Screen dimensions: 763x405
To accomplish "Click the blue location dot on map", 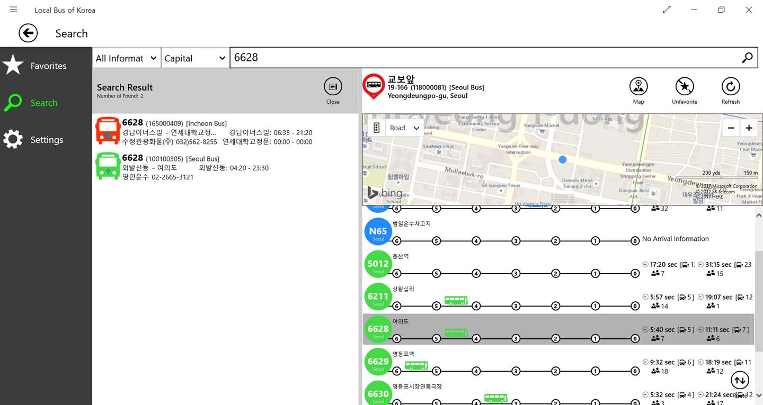I will [x=563, y=159].
